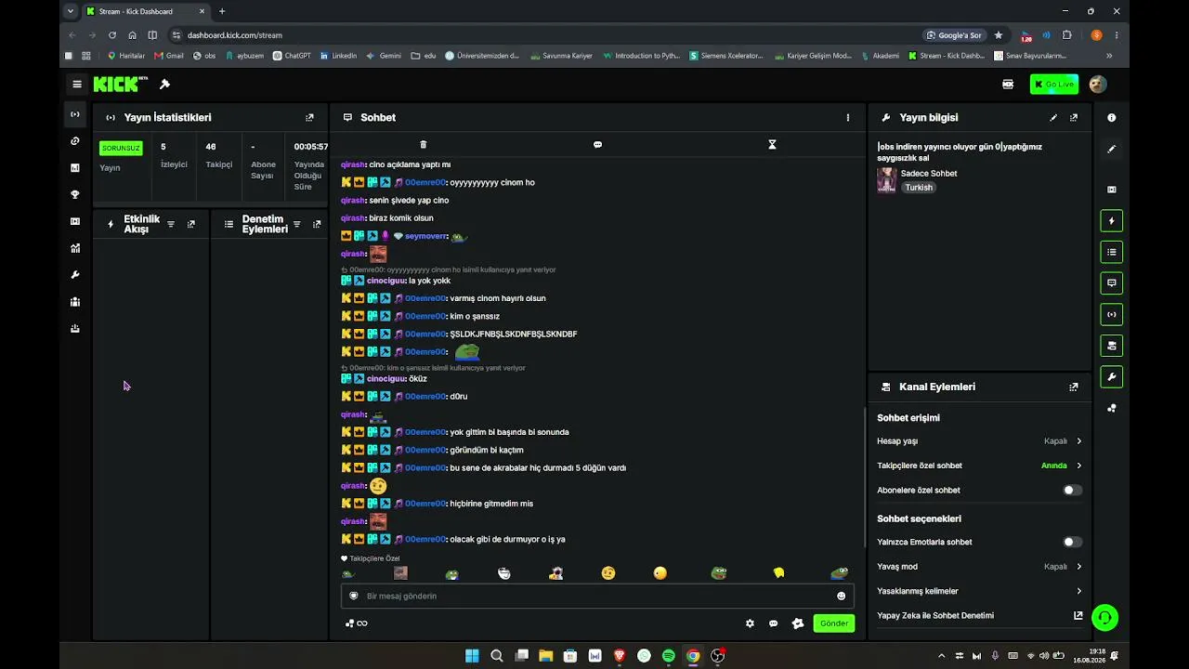Click the trash icon to clear chat
Screen dimensions: 1189x669
[x=424, y=145]
